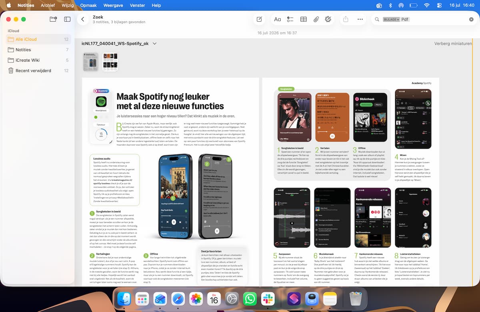Open the Opmaak menu
Screen dimensions: 480x312
pos(88,5)
